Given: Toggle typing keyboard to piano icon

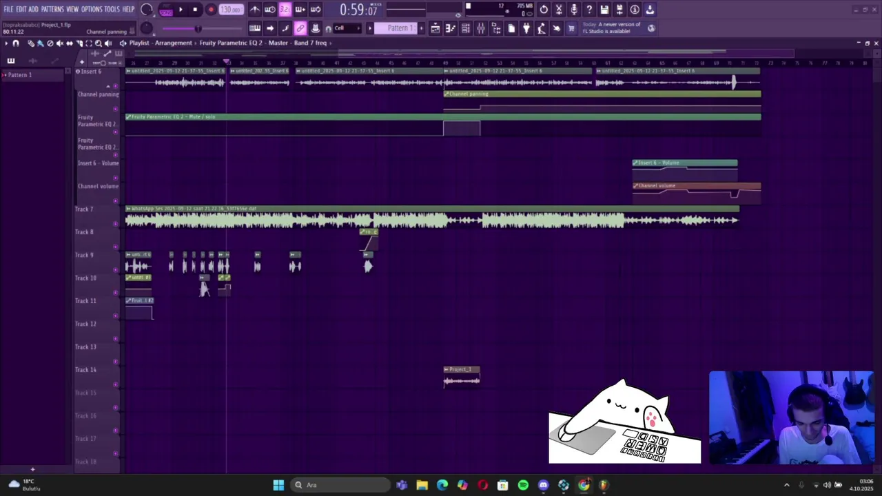Looking at the screenshot, I should click(256, 28).
